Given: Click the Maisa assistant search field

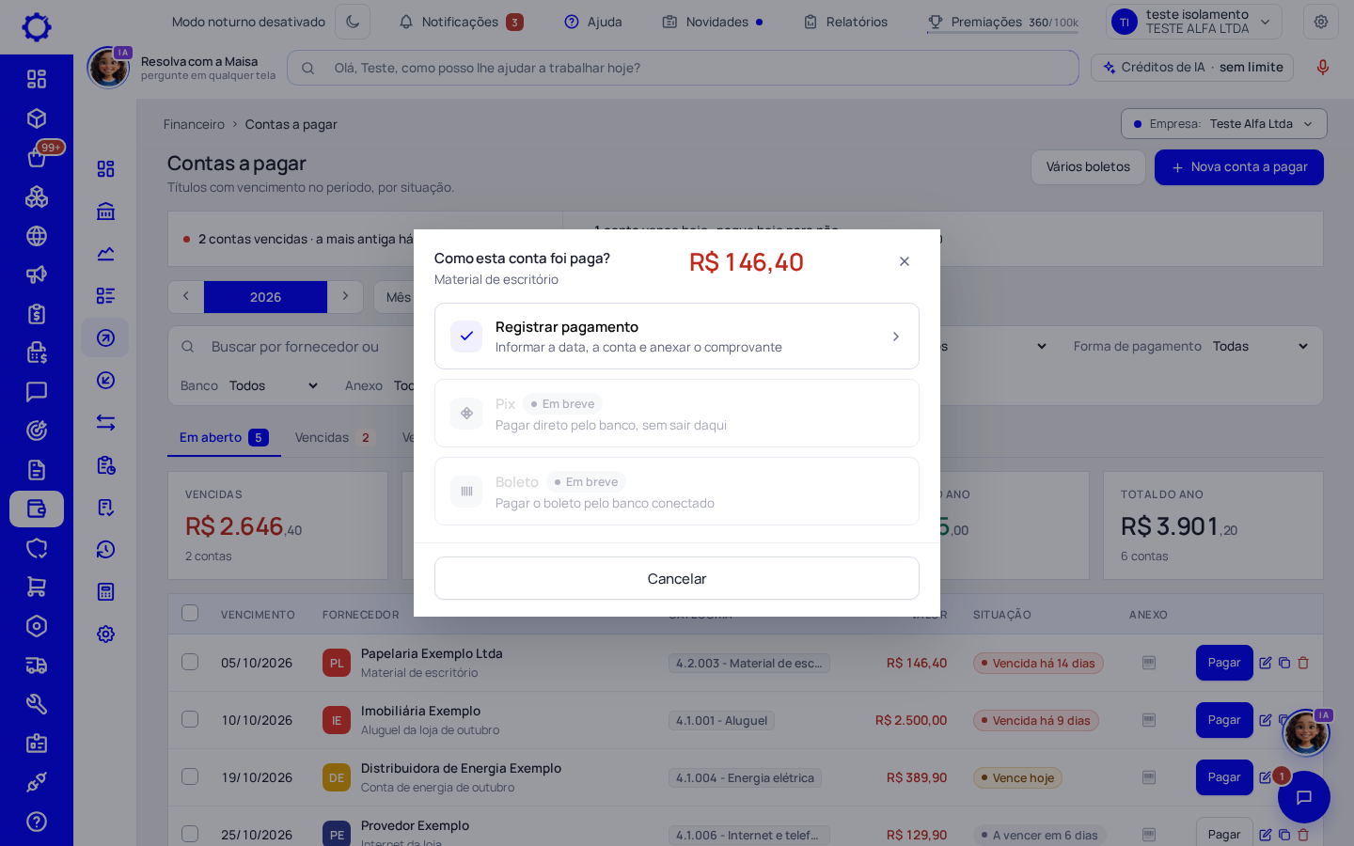Looking at the screenshot, I should (x=683, y=68).
